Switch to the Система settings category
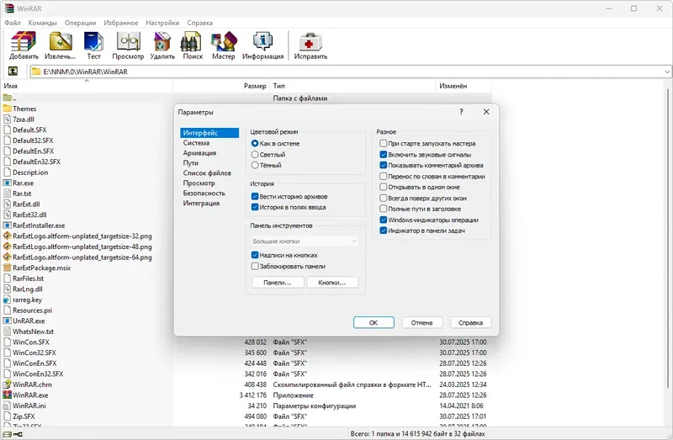Viewport: 673px width, 440px height. (196, 143)
